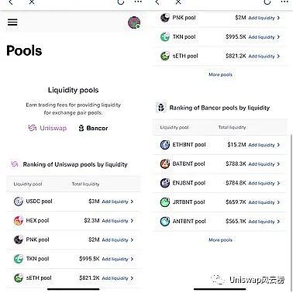The height and width of the screenshot is (293, 293).
Task: Click the HEX pool token icon
Action: coord(19,220)
